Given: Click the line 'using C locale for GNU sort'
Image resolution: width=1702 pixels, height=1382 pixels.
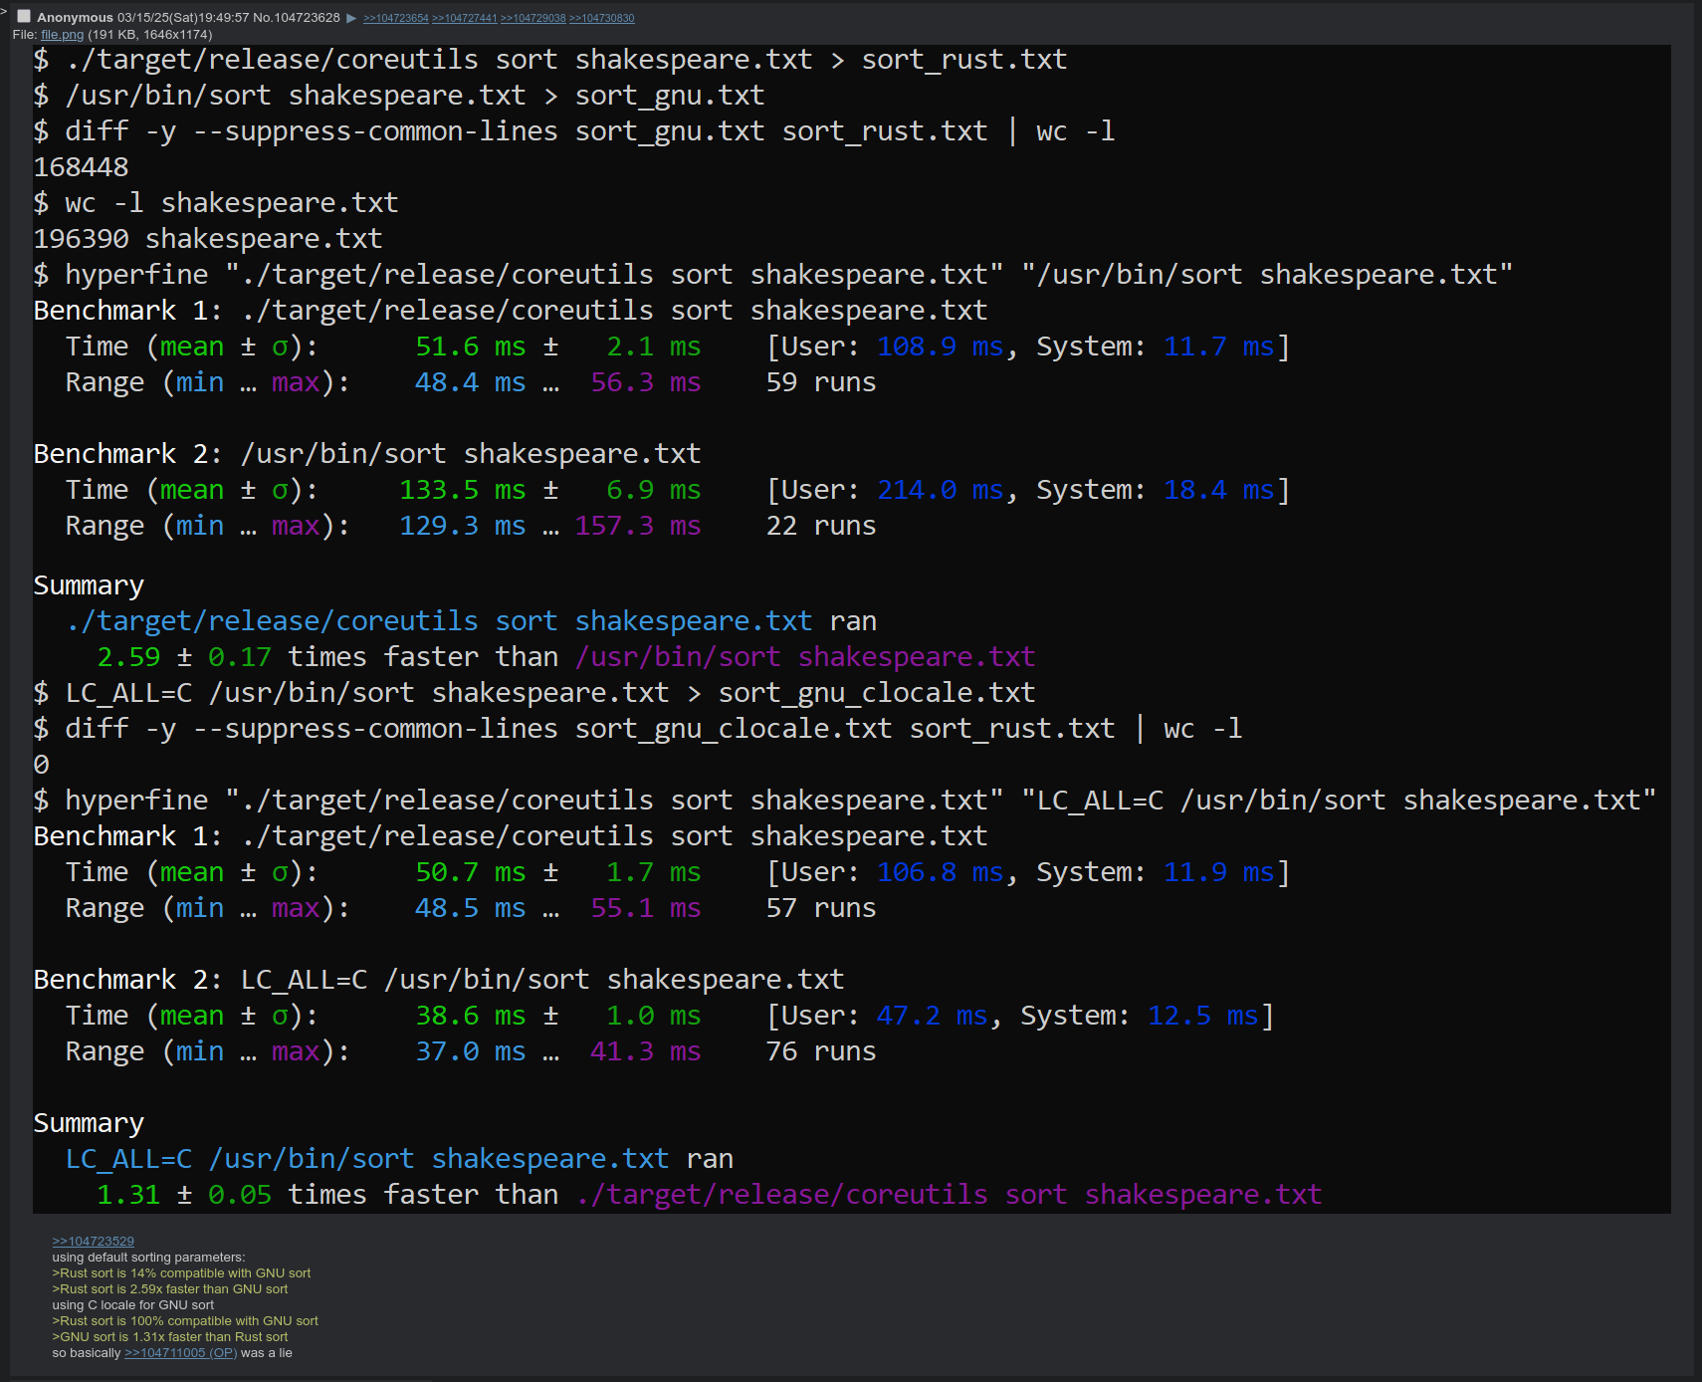Looking at the screenshot, I should 132,1304.
